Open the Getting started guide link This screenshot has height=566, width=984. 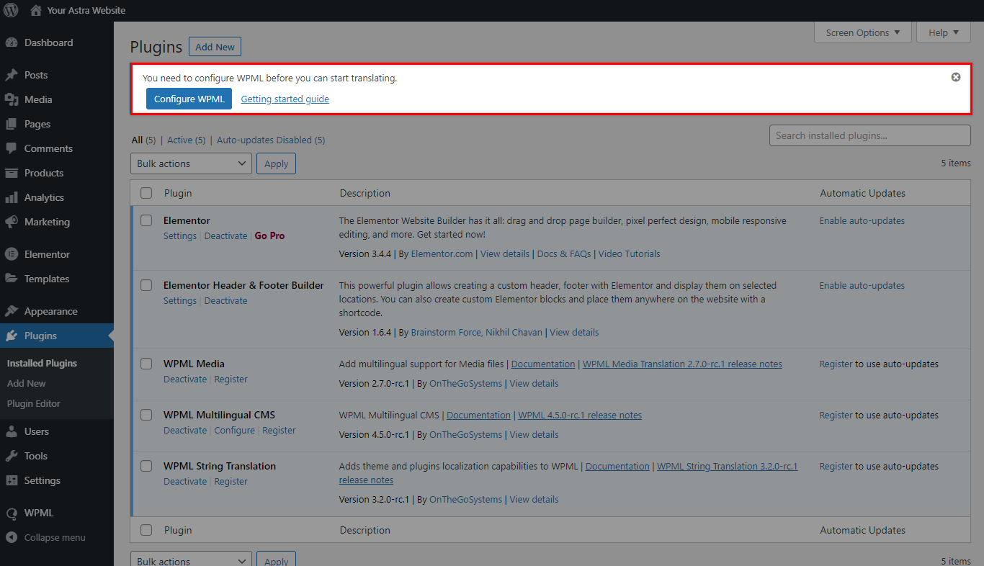(x=285, y=99)
